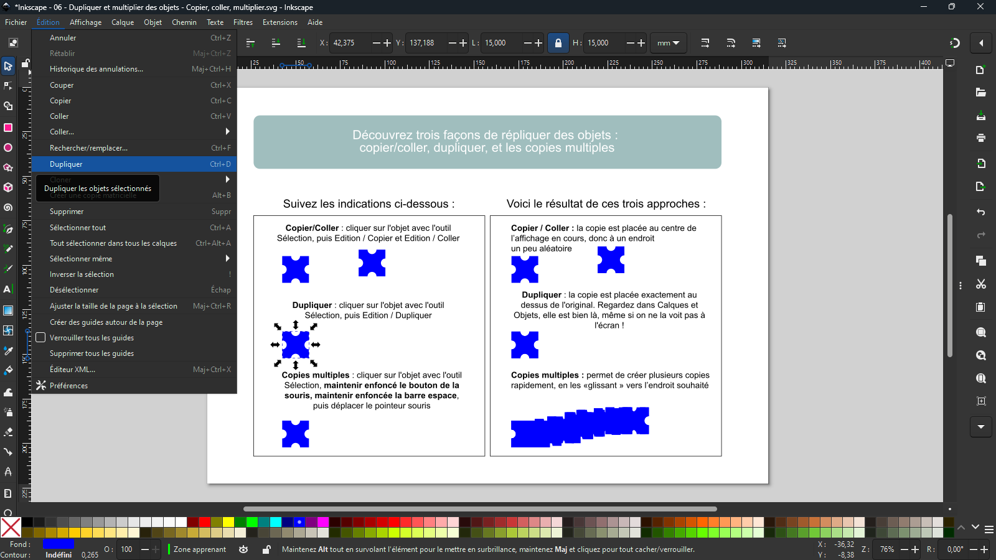Viewport: 996px width, 560px height.
Task: Choose Copier in the Édition menu
Action: point(134,101)
